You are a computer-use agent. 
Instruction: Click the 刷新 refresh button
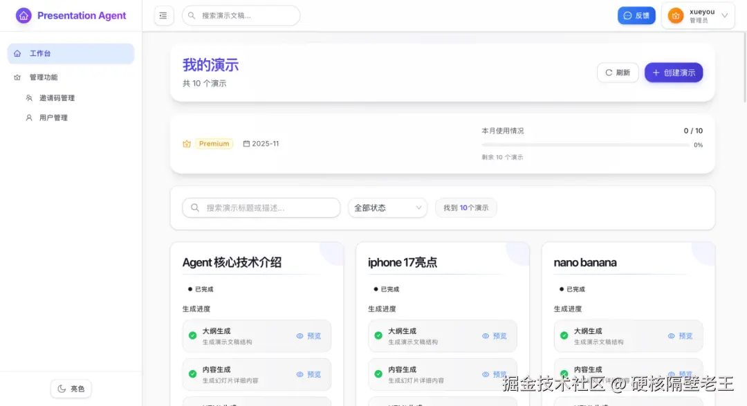618,73
